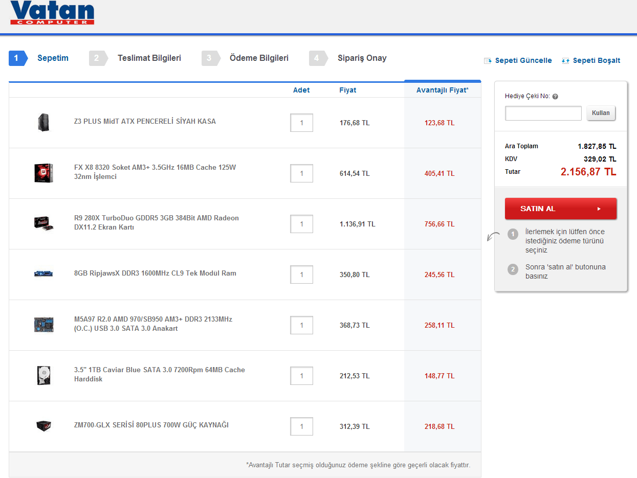
Task: Click the 218,68 TL discounted price
Action: (440, 426)
